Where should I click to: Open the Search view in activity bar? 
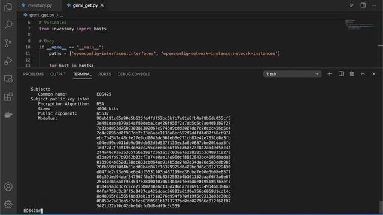(8, 24)
